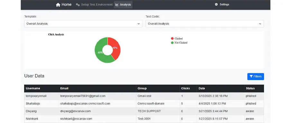Click phished status in temporaryemail row
Screen dimensions: 291x123
coord(251,96)
